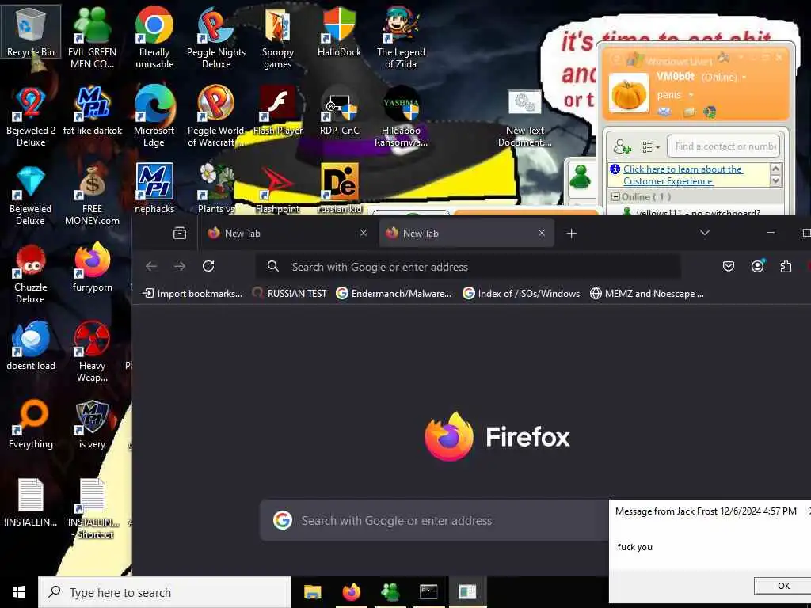This screenshot has height=608, width=811.
Task: Launch Heavy Weap... desktop shortcut
Action: coord(92,352)
